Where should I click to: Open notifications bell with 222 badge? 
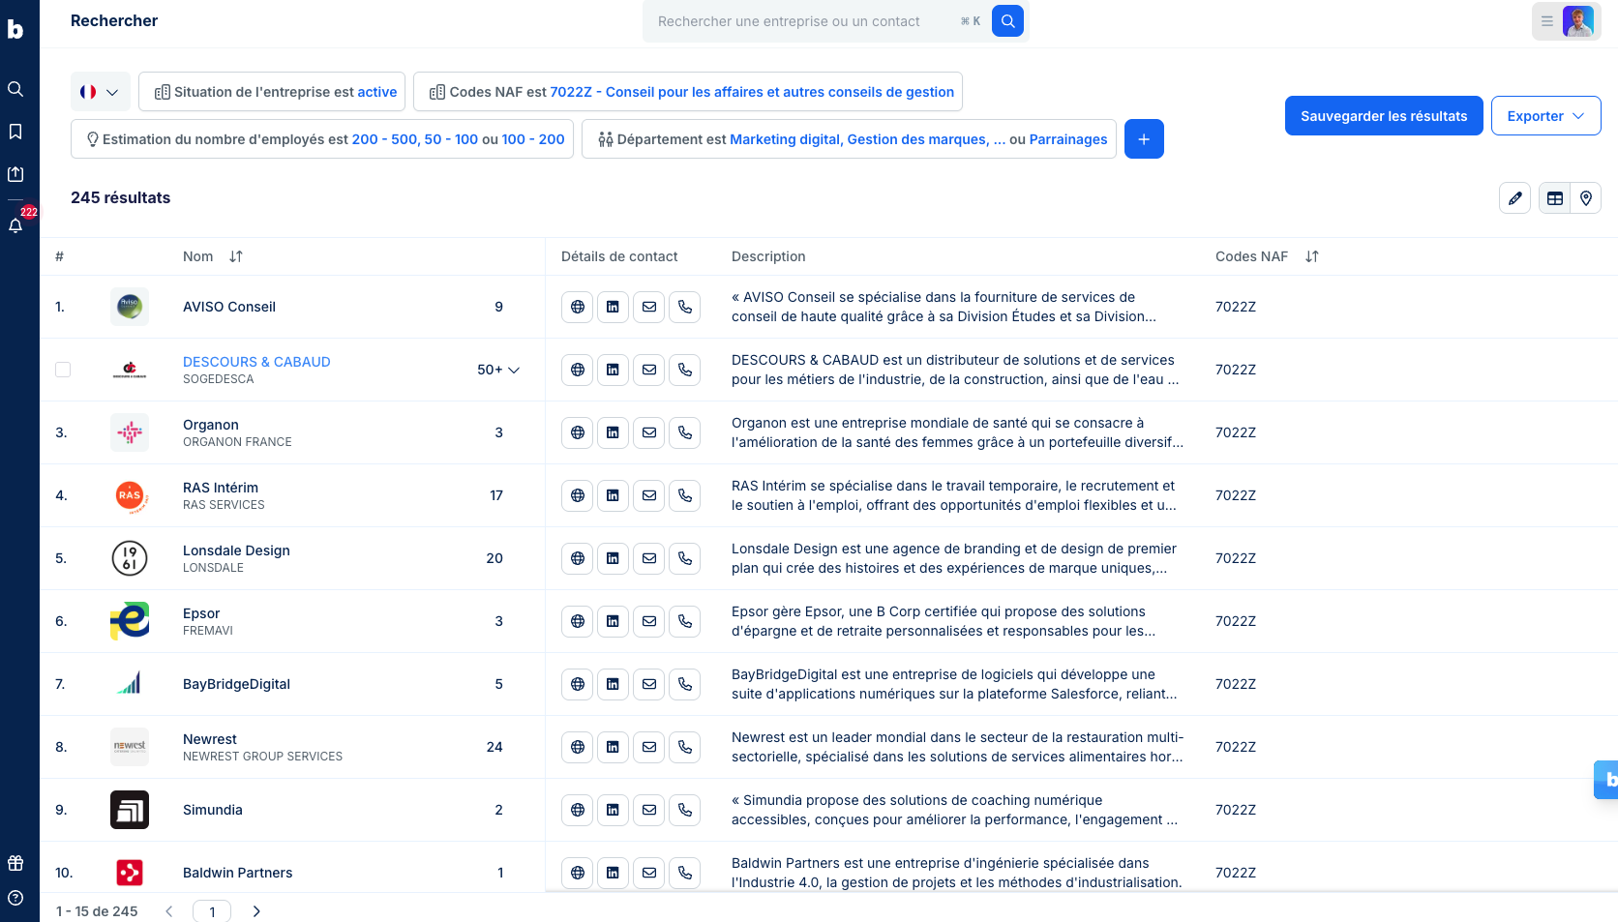(15, 224)
